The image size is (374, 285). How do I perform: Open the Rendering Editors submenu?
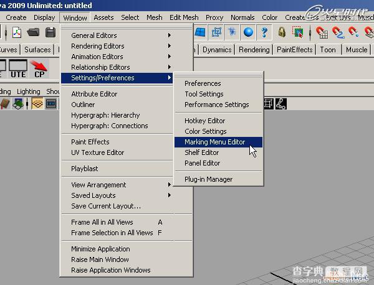coord(117,46)
